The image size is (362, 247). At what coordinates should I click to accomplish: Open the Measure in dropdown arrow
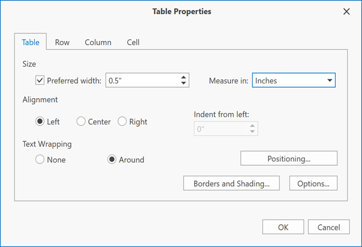pyautogui.click(x=330, y=81)
